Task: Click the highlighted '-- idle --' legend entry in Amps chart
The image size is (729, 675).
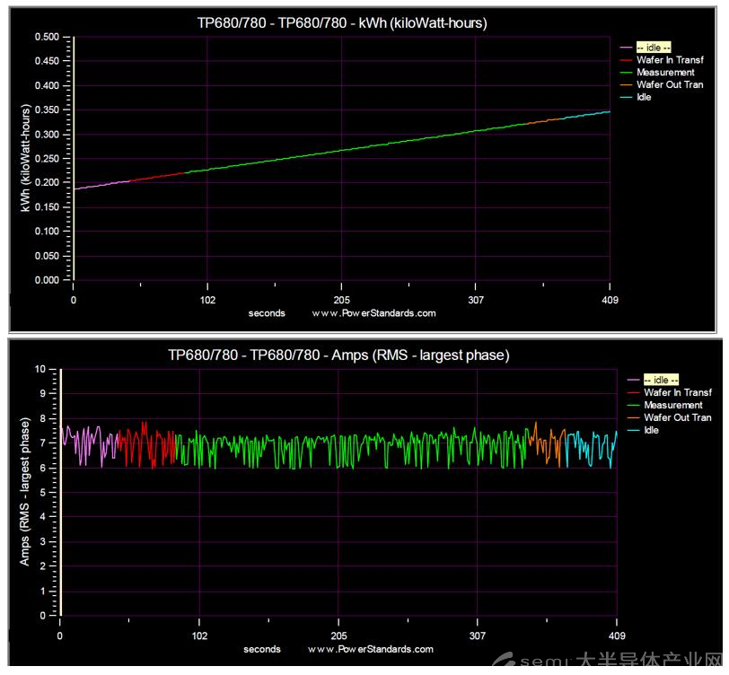Action: click(660, 380)
